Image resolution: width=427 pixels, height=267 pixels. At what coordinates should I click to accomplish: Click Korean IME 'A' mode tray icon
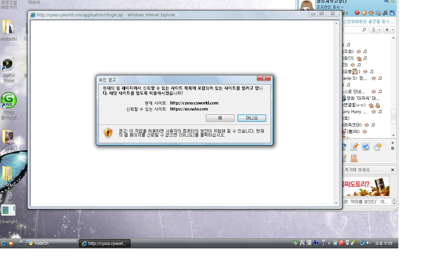pyautogui.click(x=302, y=243)
